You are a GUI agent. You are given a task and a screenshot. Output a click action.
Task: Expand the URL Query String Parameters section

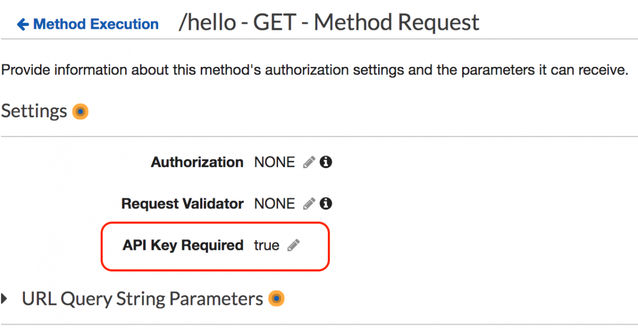pos(142,298)
